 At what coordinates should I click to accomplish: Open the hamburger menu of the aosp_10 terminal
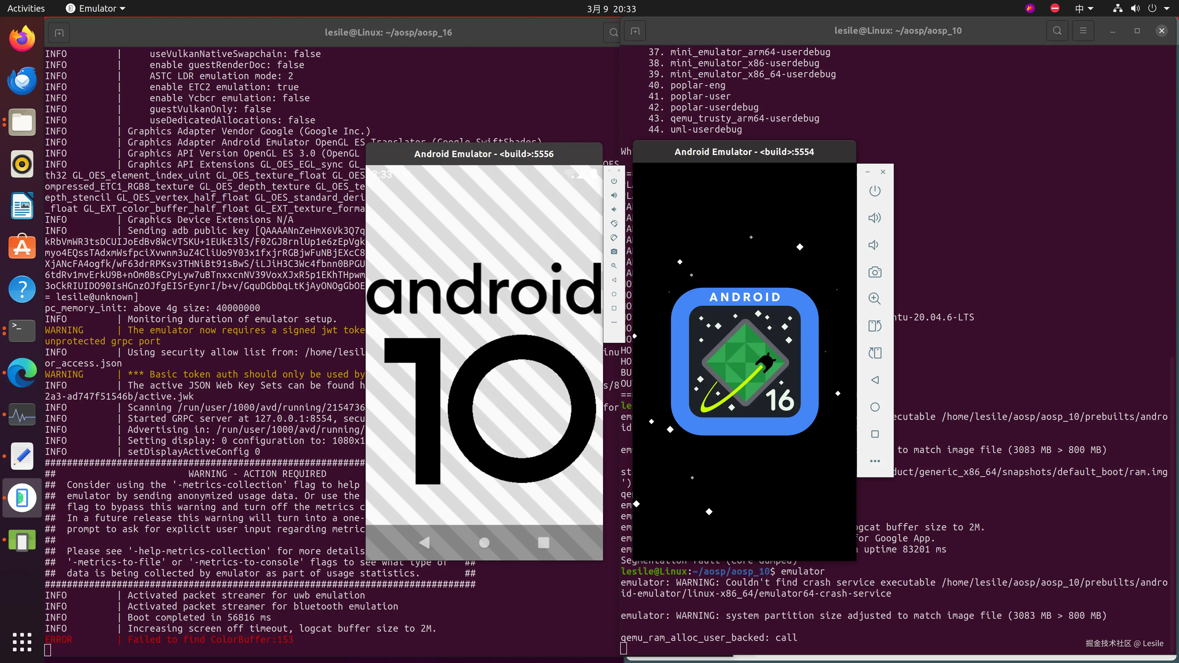click(1083, 31)
